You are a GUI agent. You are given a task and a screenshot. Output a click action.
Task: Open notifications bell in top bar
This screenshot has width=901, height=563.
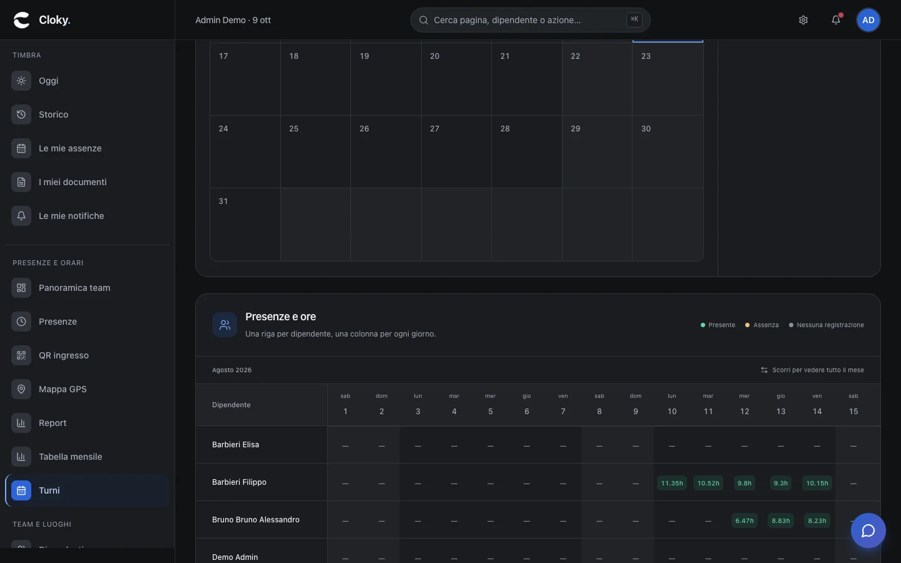tap(836, 20)
